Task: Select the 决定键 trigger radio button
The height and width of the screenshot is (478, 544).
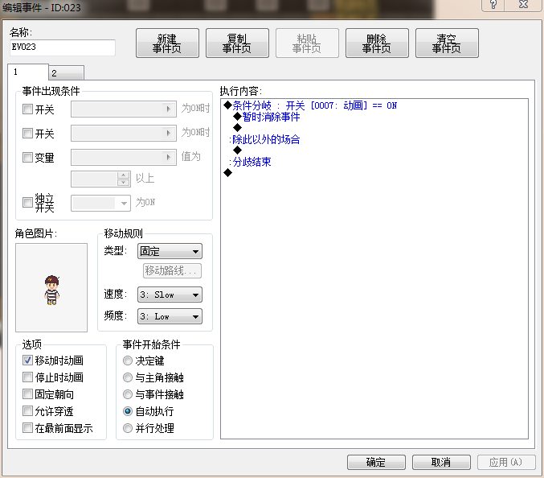Action: coord(128,361)
